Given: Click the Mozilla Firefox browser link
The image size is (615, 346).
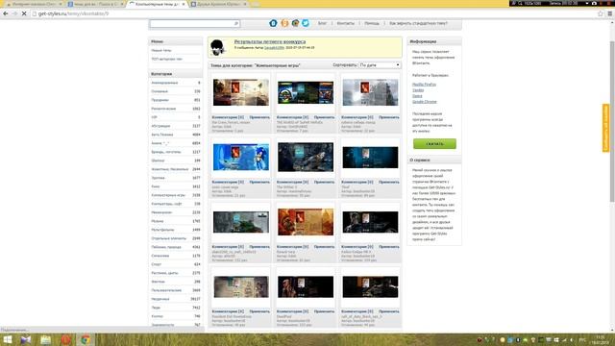Looking at the screenshot, I should [424, 85].
